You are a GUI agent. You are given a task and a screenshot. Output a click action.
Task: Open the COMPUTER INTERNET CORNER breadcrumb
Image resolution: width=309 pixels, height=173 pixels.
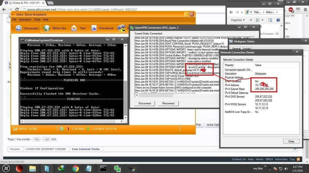tap(46, 149)
